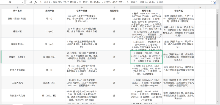The width and height of the screenshot is (220, 105).
Task: Select column F header
Action: pos(146,7)
